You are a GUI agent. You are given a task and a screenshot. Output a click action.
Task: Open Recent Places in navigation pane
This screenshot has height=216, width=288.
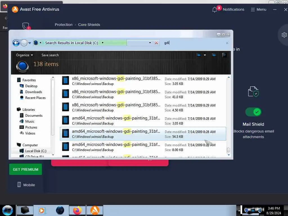[x=35, y=98]
